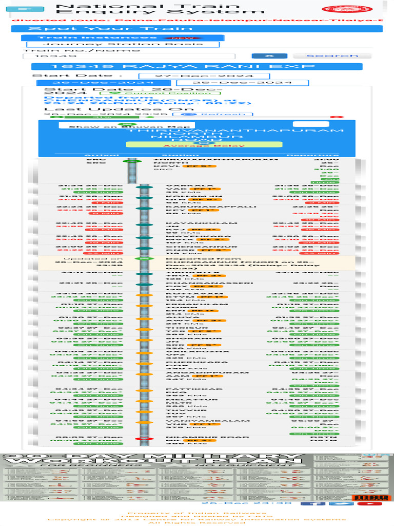Click Kollam Jn station timeline marker
Viewport: 394px width, 526px height.
tap(144, 198)
